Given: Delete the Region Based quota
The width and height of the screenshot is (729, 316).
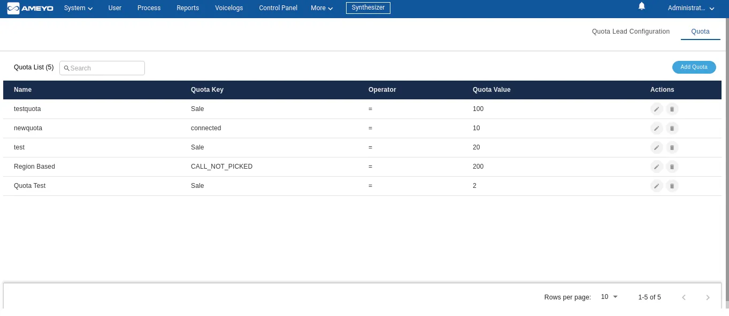Looking at the screenshot, I should [672, 167].
